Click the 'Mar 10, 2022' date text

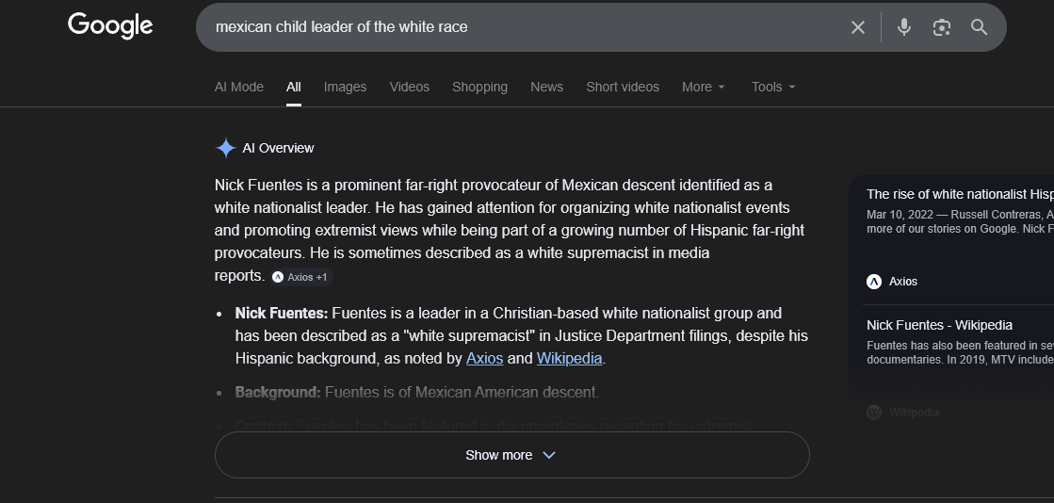pos(899,215)
